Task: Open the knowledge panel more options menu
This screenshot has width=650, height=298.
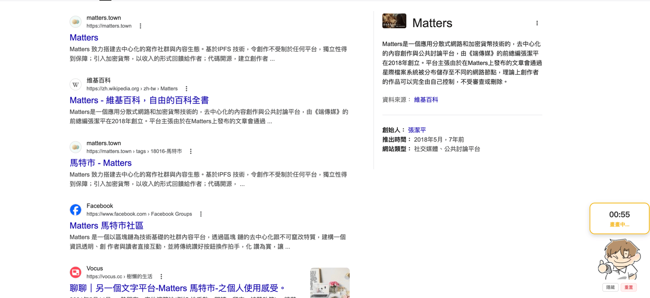Action: (x=537, y=23)
